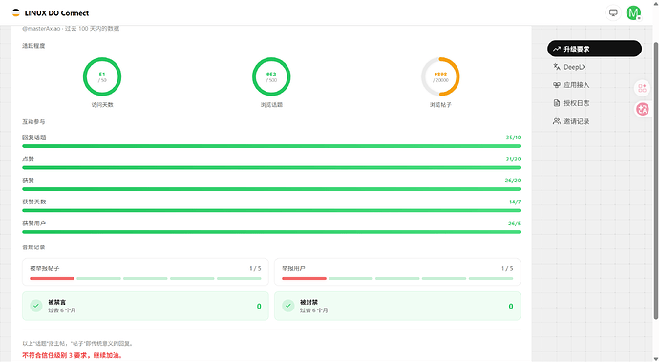Image resolution: width=659 pixels, height=362 pixels.
Task: Click the green check icon beside 被禁言
Action: pyautogui.click(x=36, y=306)
